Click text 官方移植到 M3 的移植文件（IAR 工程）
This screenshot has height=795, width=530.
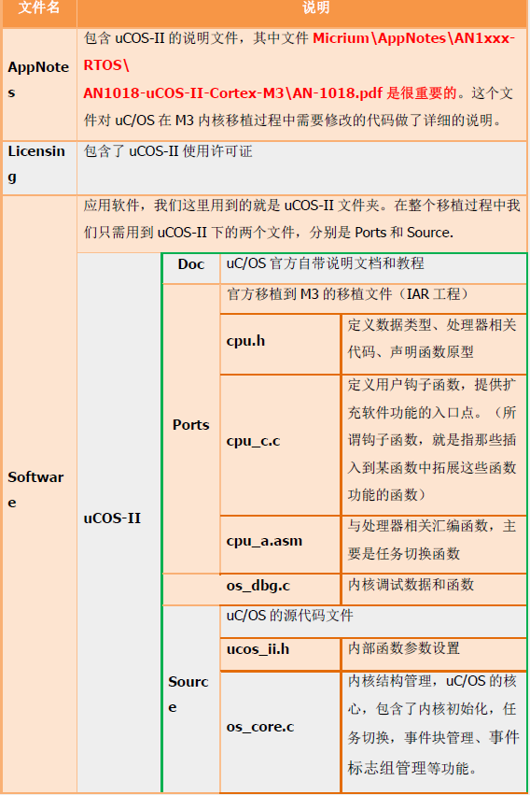(x=348, y=294)
